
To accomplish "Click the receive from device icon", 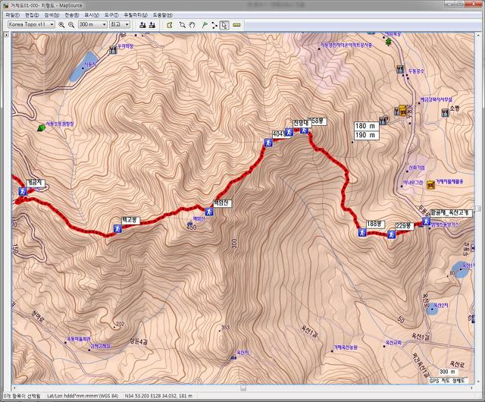I will (x=152, y=25).
